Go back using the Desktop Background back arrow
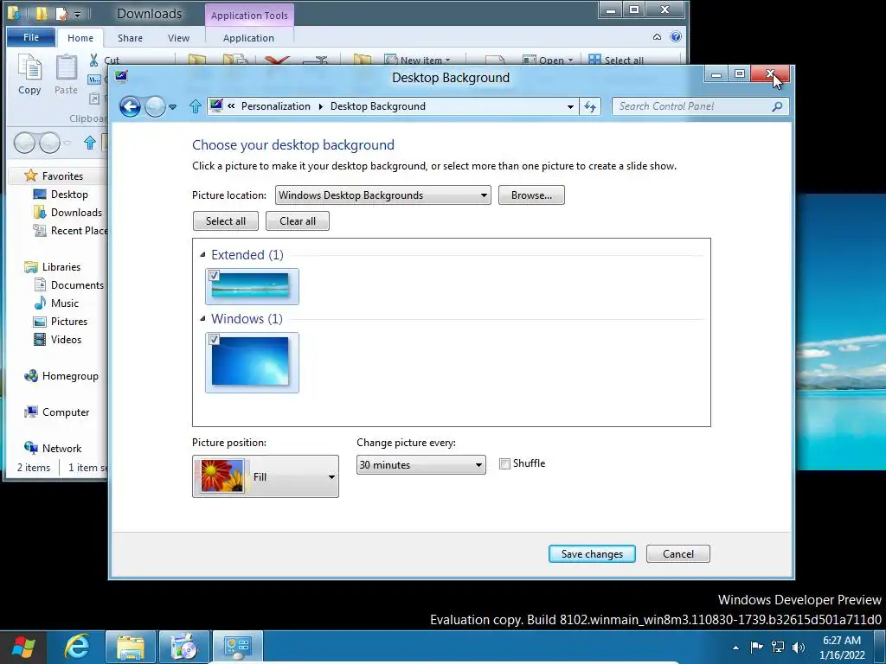Screen dimensions: 886x664 [x=130, y=106]
